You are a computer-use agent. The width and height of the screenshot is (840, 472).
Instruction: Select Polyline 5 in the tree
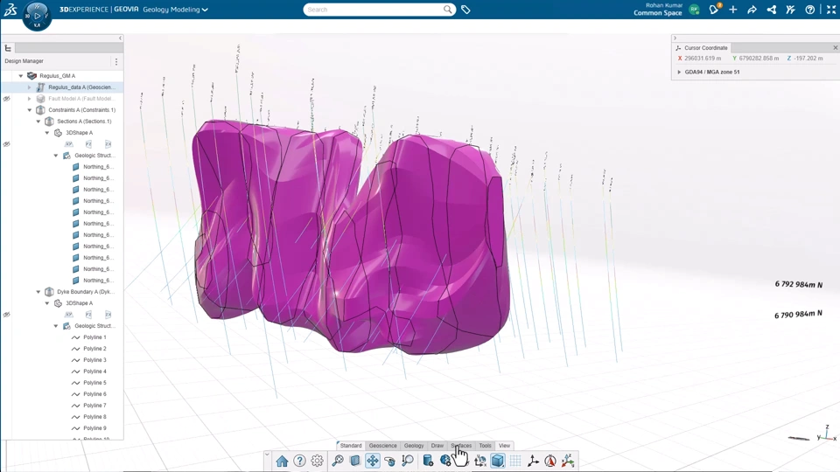pyautogui.click(x=94, y=383)
